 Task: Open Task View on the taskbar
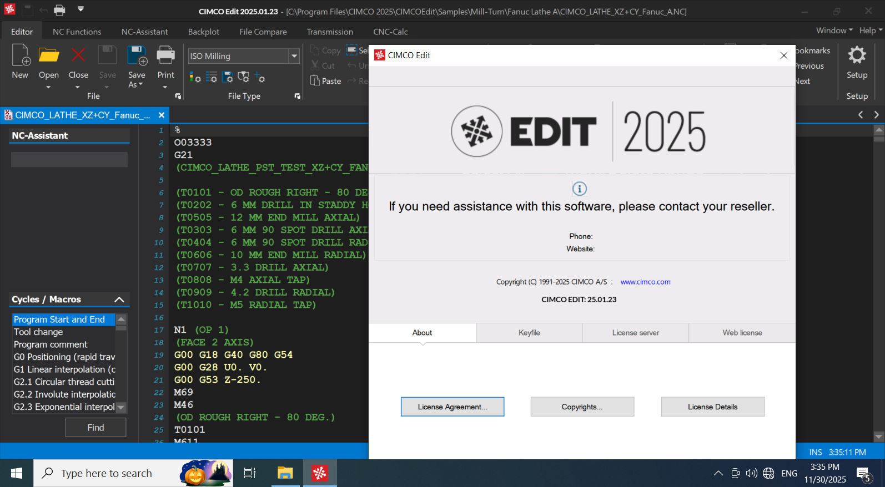click(x=250, y=473)
